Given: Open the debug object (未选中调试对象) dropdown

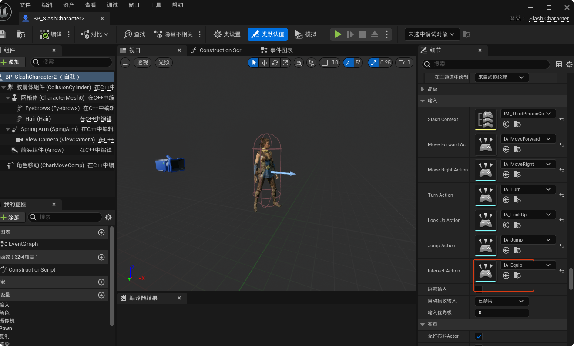Looking at the screenshot, I should point(432,34).
